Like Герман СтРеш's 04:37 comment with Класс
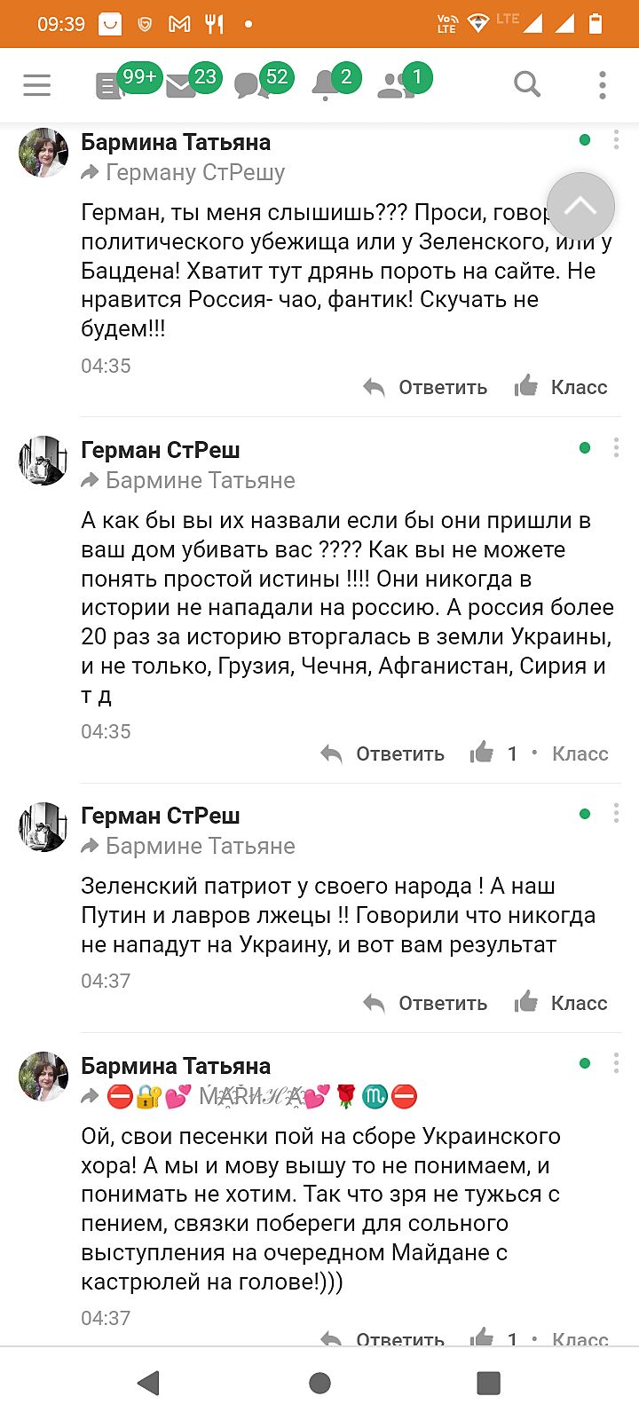The width and height of the screenshot is (639, 1420). pos(561,1003)
